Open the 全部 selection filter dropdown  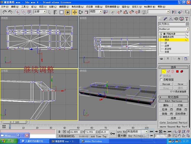coord(45,12)
